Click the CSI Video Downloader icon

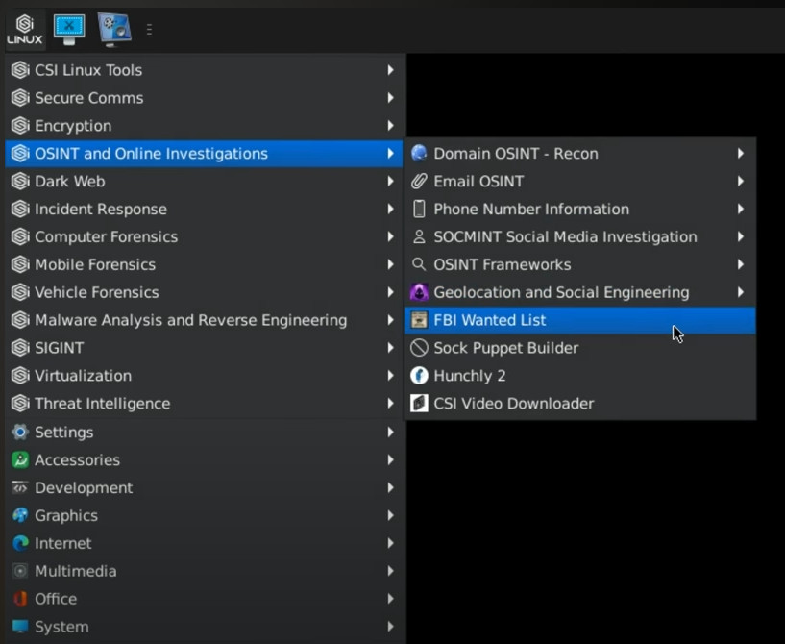tap(419, 404)
